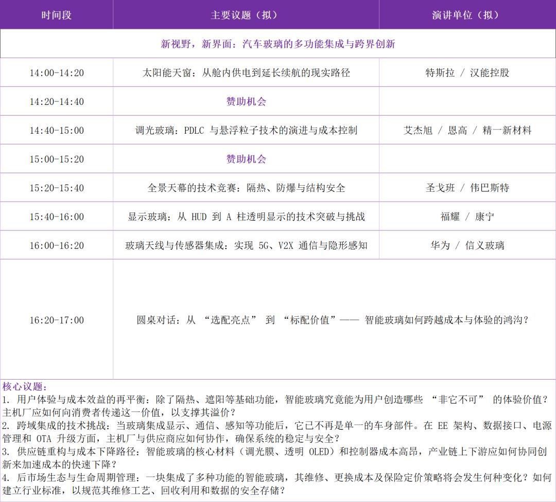Image resolution: width=556 pixels, height=502 pixels.
Task: Click the 圣戈班 / 伟巴斯特 speaker cell
Action: [x=467, y=187]
